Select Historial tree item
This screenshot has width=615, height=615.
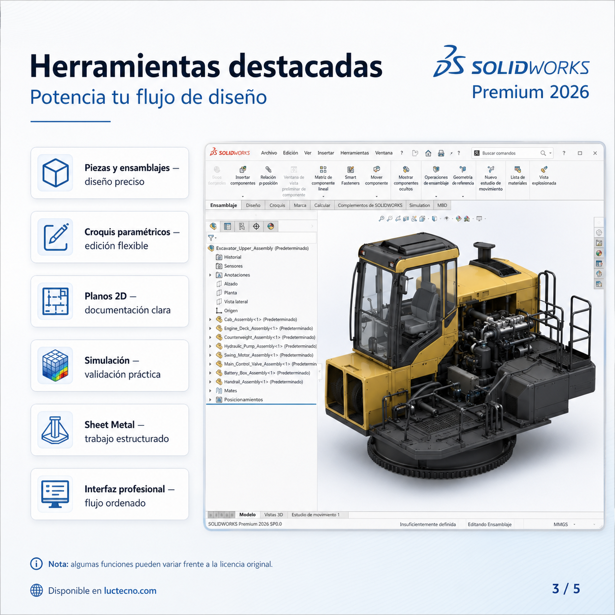click(229, 257)
